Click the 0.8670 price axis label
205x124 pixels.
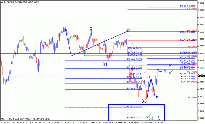(x=201, y=111)
